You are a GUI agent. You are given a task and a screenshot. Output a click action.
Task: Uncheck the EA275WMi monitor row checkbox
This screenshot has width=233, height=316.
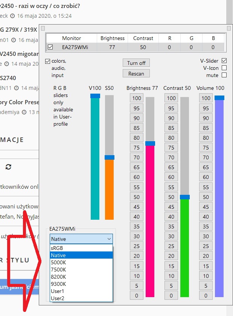pyautogui.click(x=50, y=47)
